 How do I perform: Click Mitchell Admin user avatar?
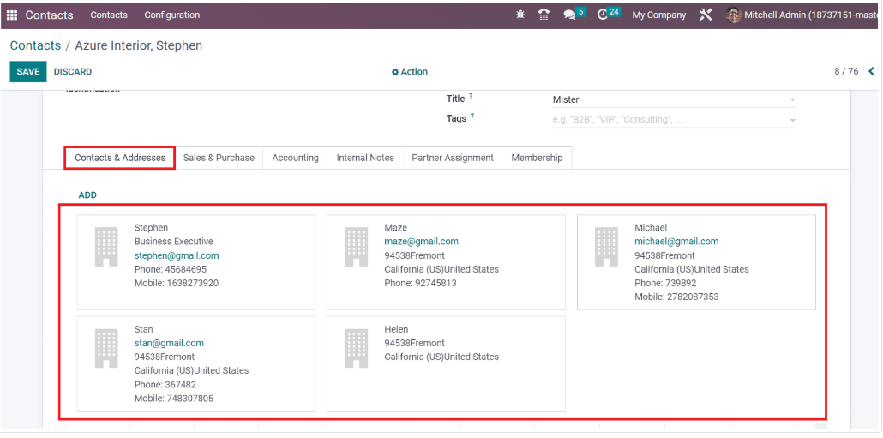tap(733, 15)
